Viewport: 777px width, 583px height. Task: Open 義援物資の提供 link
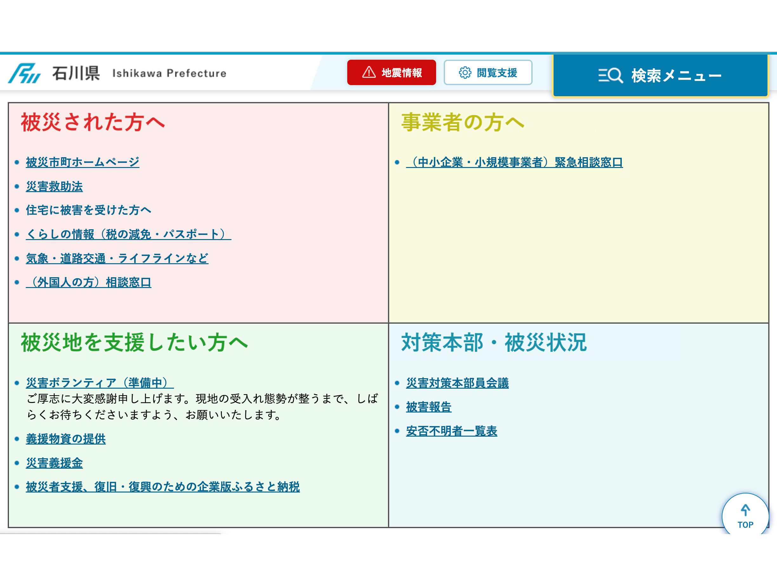point(66,439)
